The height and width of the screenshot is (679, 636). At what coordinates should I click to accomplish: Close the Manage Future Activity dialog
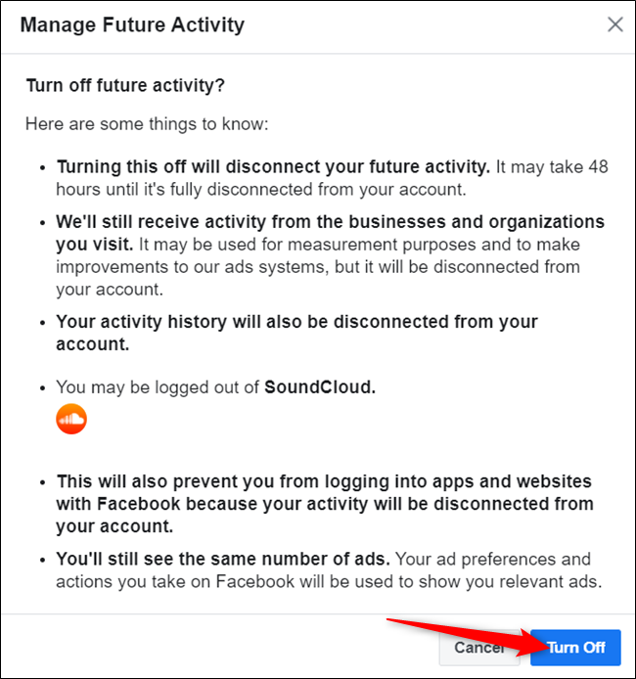pyautogui.click(x=614, y=24)
